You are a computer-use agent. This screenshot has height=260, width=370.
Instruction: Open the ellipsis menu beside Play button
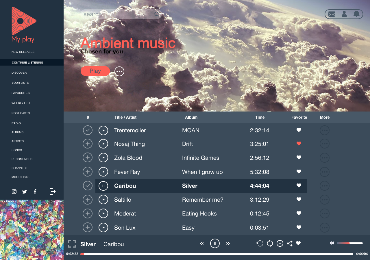tap(119, 71)
